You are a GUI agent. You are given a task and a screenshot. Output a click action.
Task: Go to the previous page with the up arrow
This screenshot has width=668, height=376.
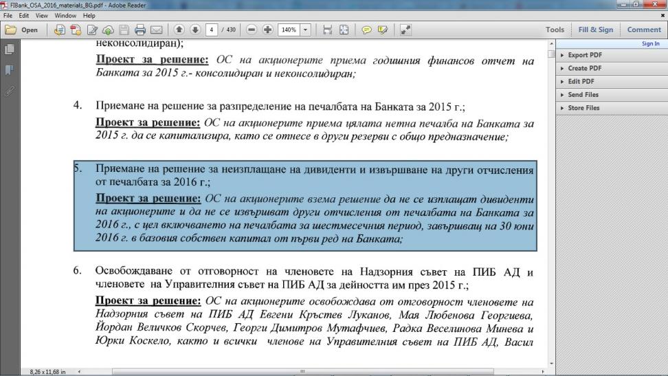[179, 30]
